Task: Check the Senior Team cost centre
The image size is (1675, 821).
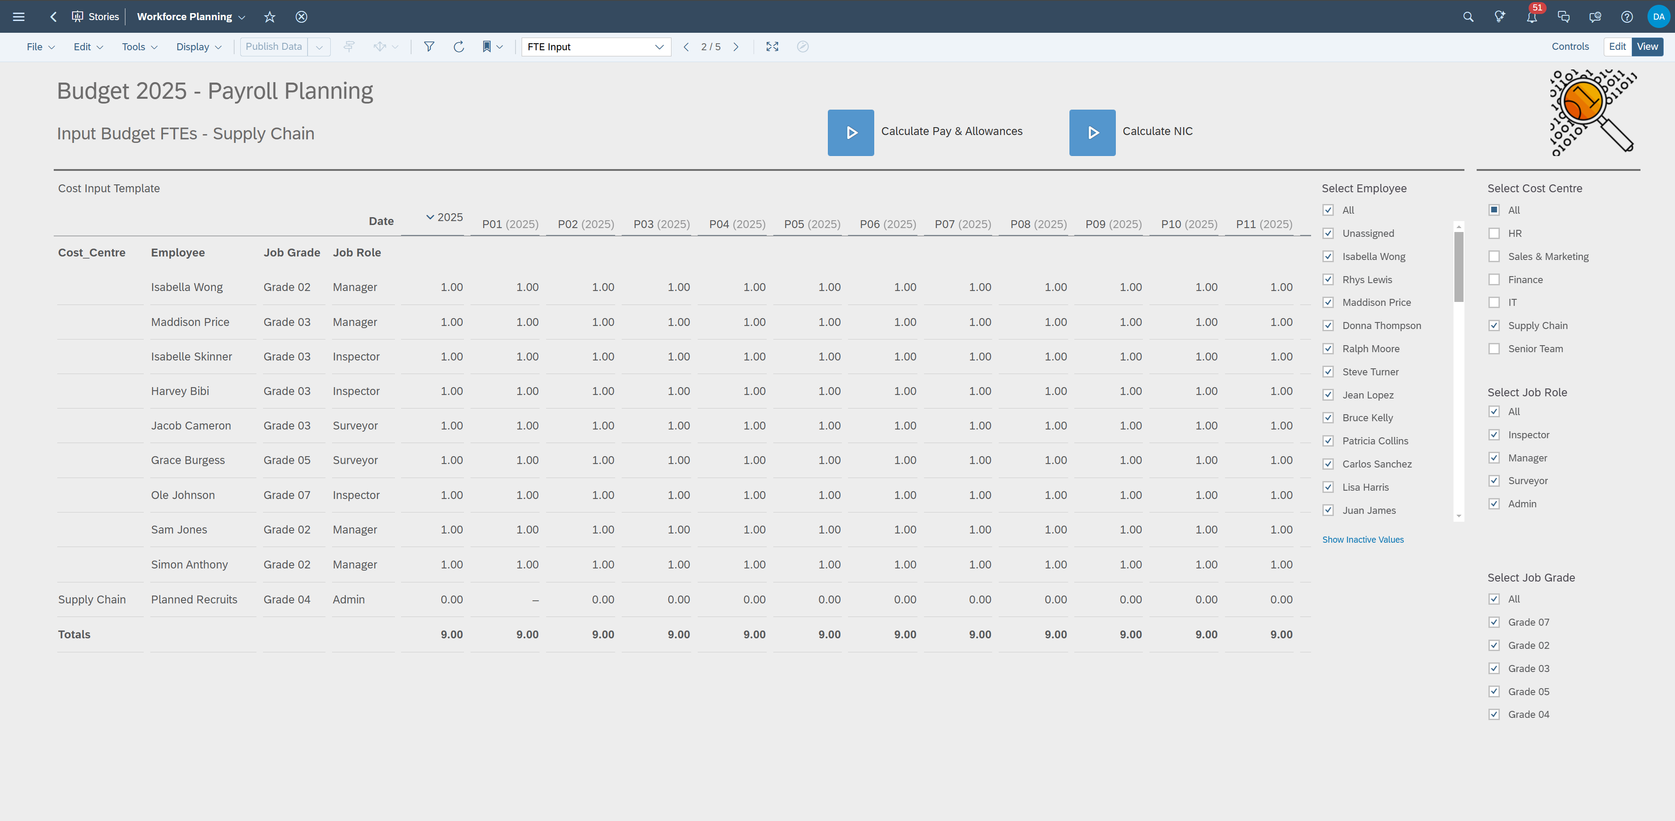Action: coord(1494,349)
